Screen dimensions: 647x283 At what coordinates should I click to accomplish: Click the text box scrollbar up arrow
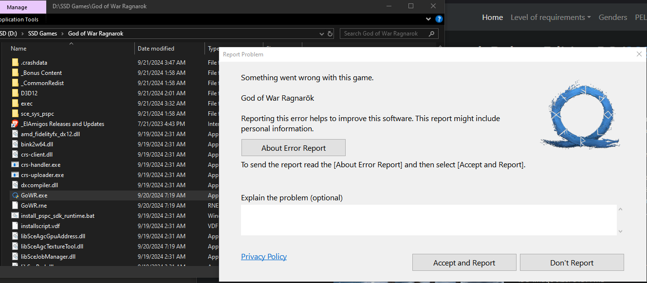pos(620,210)
